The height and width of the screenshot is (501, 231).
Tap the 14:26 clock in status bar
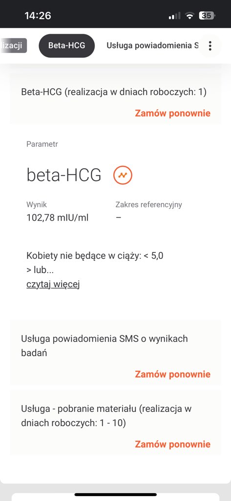[38, 15]
